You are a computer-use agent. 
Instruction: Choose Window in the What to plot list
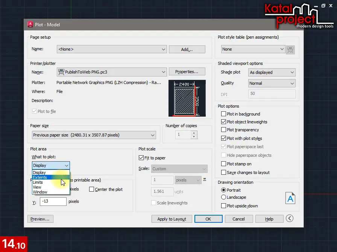coord(40,192)
